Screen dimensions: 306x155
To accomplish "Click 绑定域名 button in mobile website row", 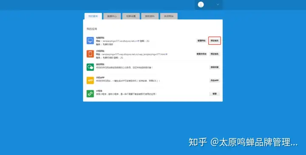I will coord(215,54).
